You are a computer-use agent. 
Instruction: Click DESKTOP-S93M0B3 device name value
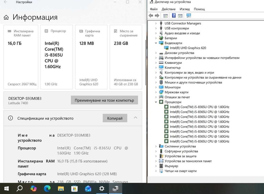pyautogui.click(x=74, y=135)
